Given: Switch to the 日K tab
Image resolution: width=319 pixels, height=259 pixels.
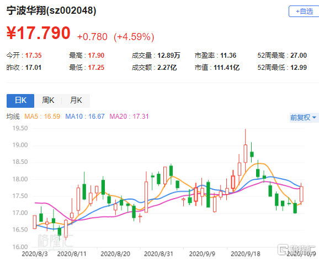Looking at the screenshot, I should pyautogui.click(x=20, y=101).
